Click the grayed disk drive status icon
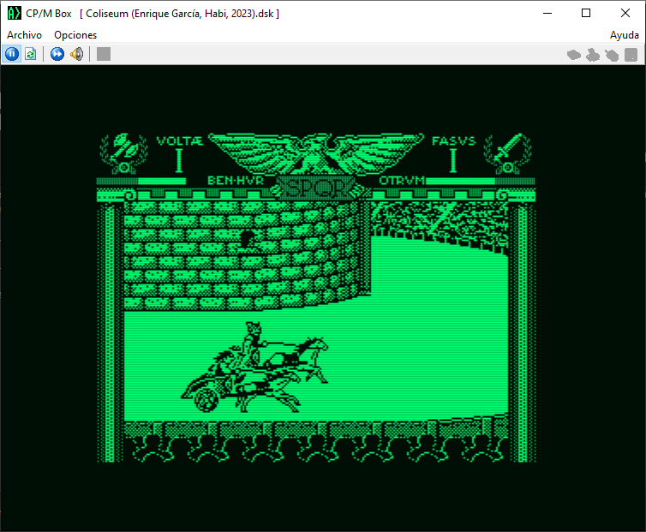Image resolution: width=646 pixels, height=532 pixels. 631,54
